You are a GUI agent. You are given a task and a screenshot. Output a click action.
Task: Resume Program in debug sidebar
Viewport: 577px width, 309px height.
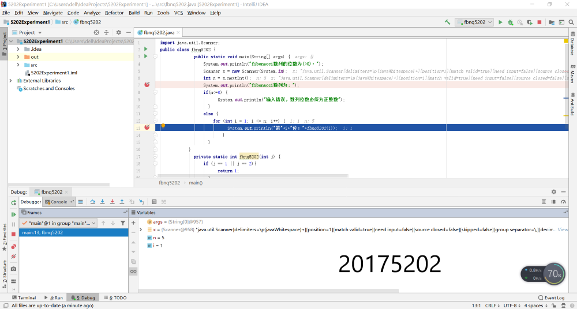pyautogui.click(x=14, y=214)
